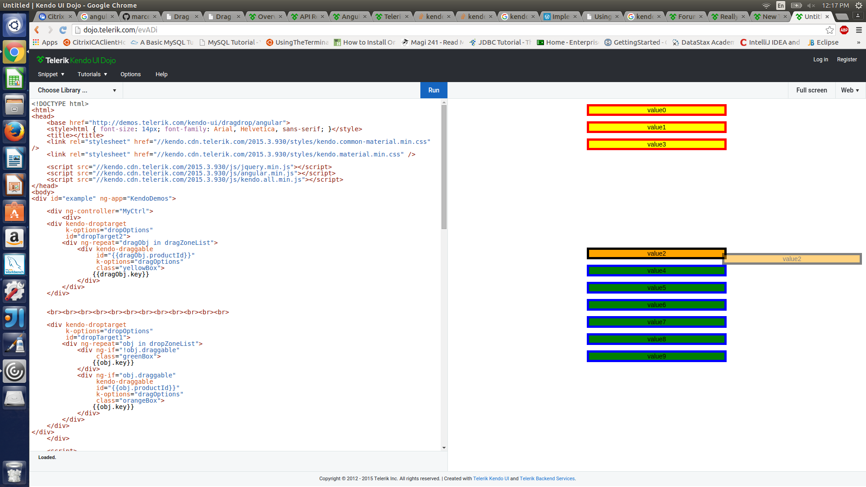866x487 pixels.
Task: Click the browser back arrow icon
Action: 37,30
